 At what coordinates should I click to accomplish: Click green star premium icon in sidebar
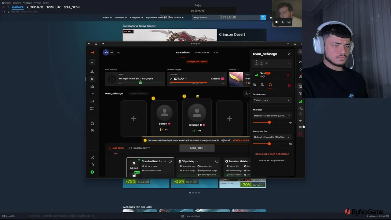(x=92, y=172)
